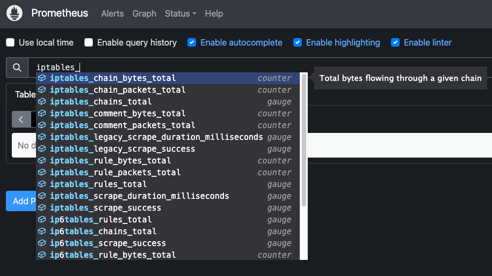Viewport: 492px width, 276px height.
Task: Click cube icon beside iptables_scrape_duration_milliseconds
Action: 42,196
